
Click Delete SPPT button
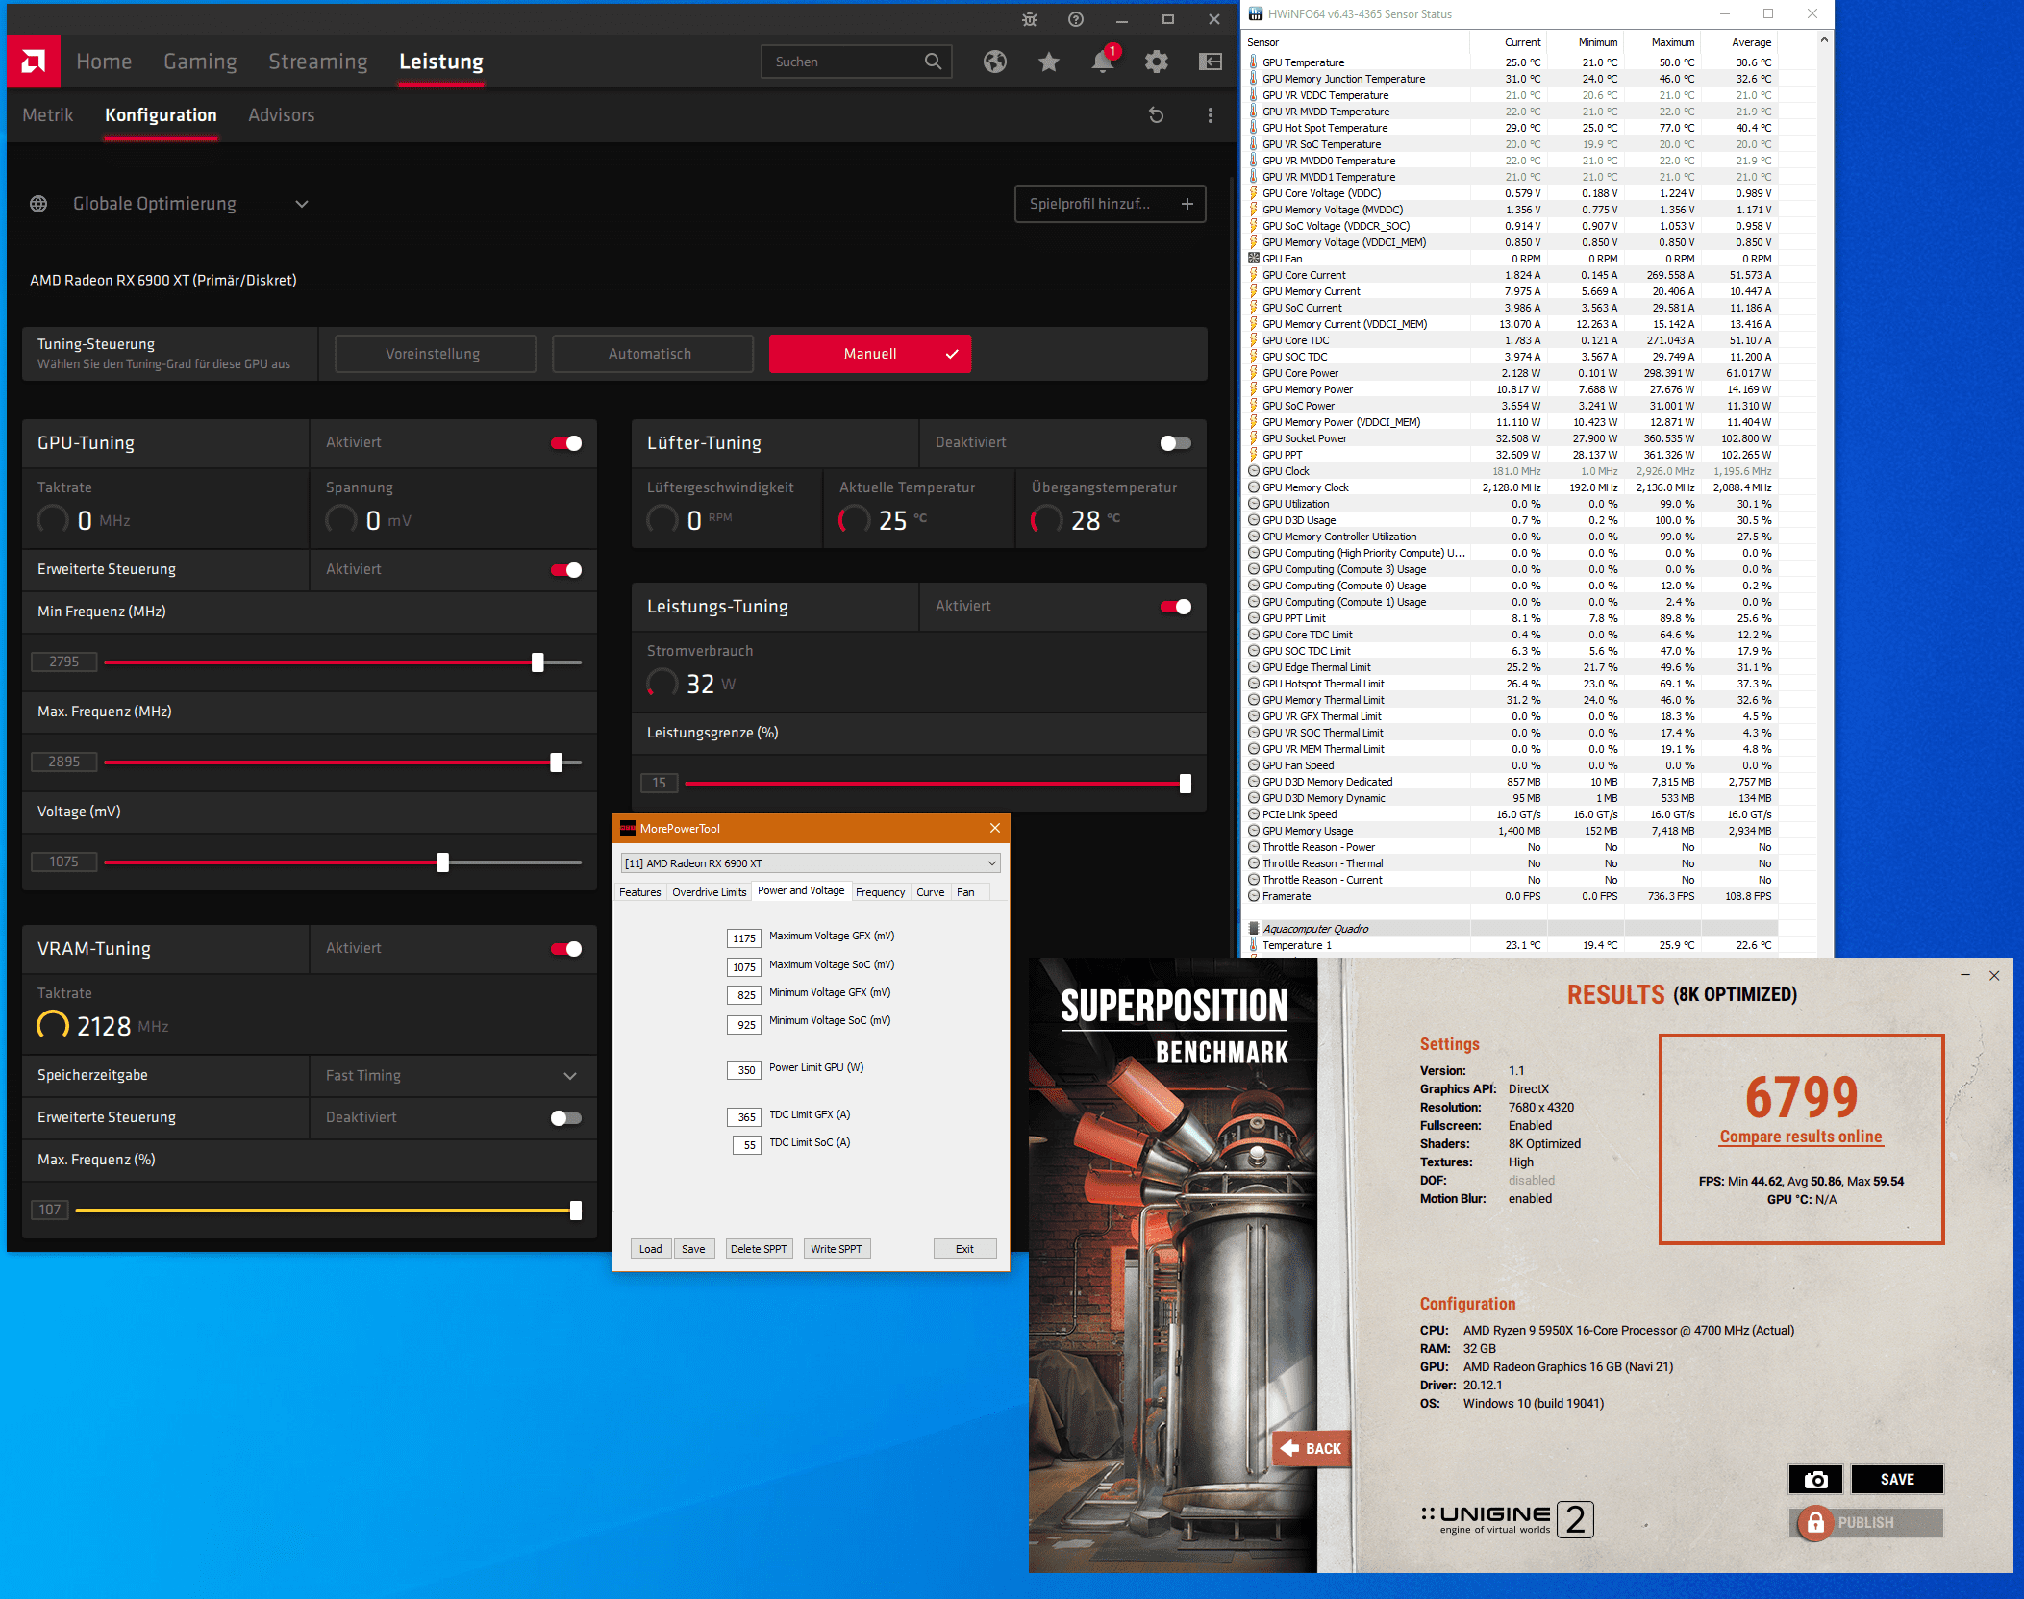(x=759, y=1249)
